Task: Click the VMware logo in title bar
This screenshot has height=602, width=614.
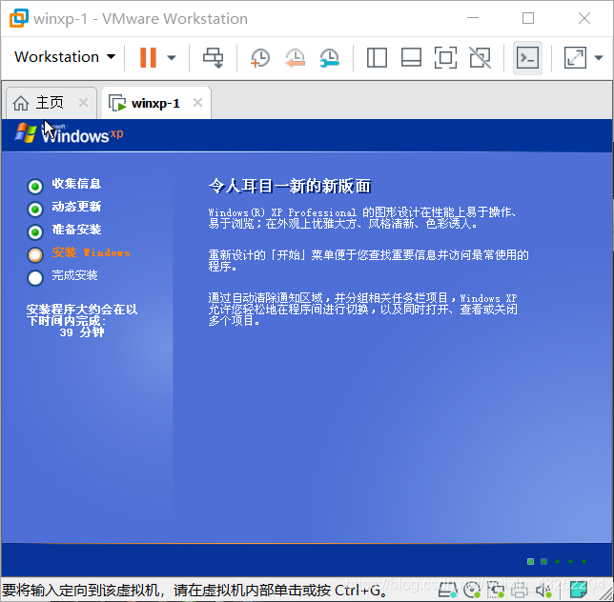Action: [18, 18]
